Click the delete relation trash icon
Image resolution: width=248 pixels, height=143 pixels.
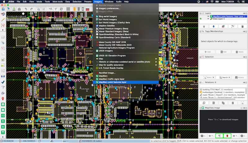tap(233, 103)
